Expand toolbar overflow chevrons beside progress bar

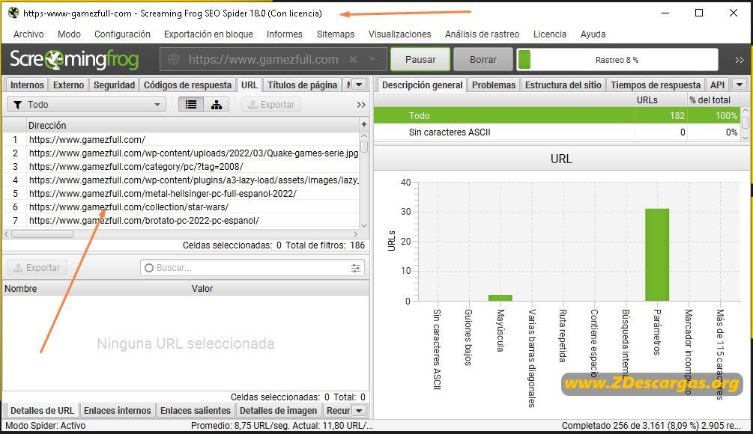pyautogui.click(x=740, y=60)
